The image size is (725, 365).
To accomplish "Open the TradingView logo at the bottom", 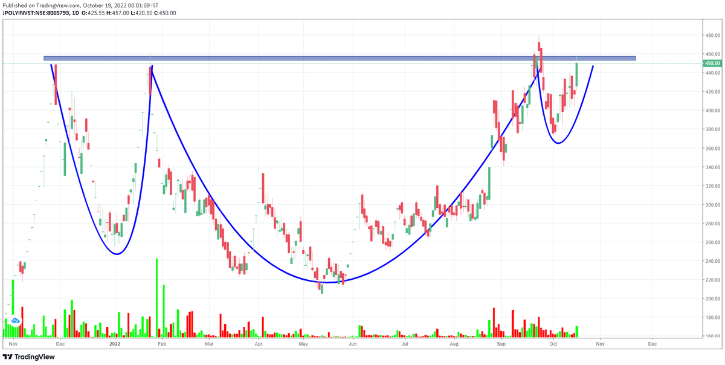I will [x=29, y=357].
